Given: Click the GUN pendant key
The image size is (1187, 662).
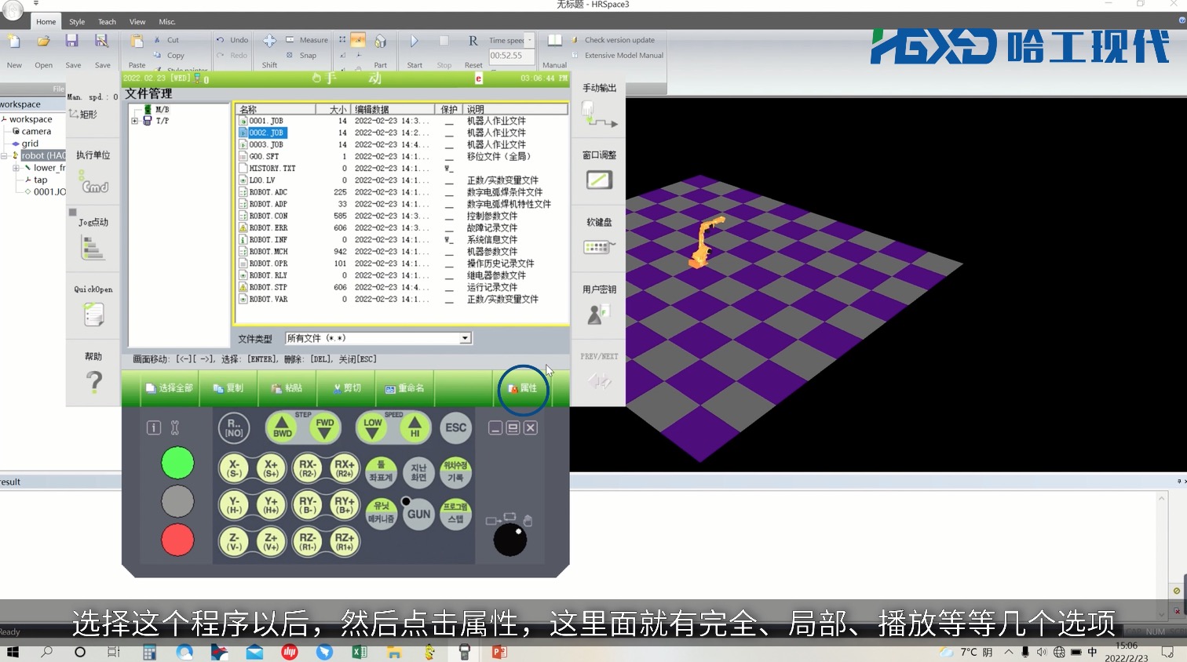Looking at the screenshot, I should (418, 515).
